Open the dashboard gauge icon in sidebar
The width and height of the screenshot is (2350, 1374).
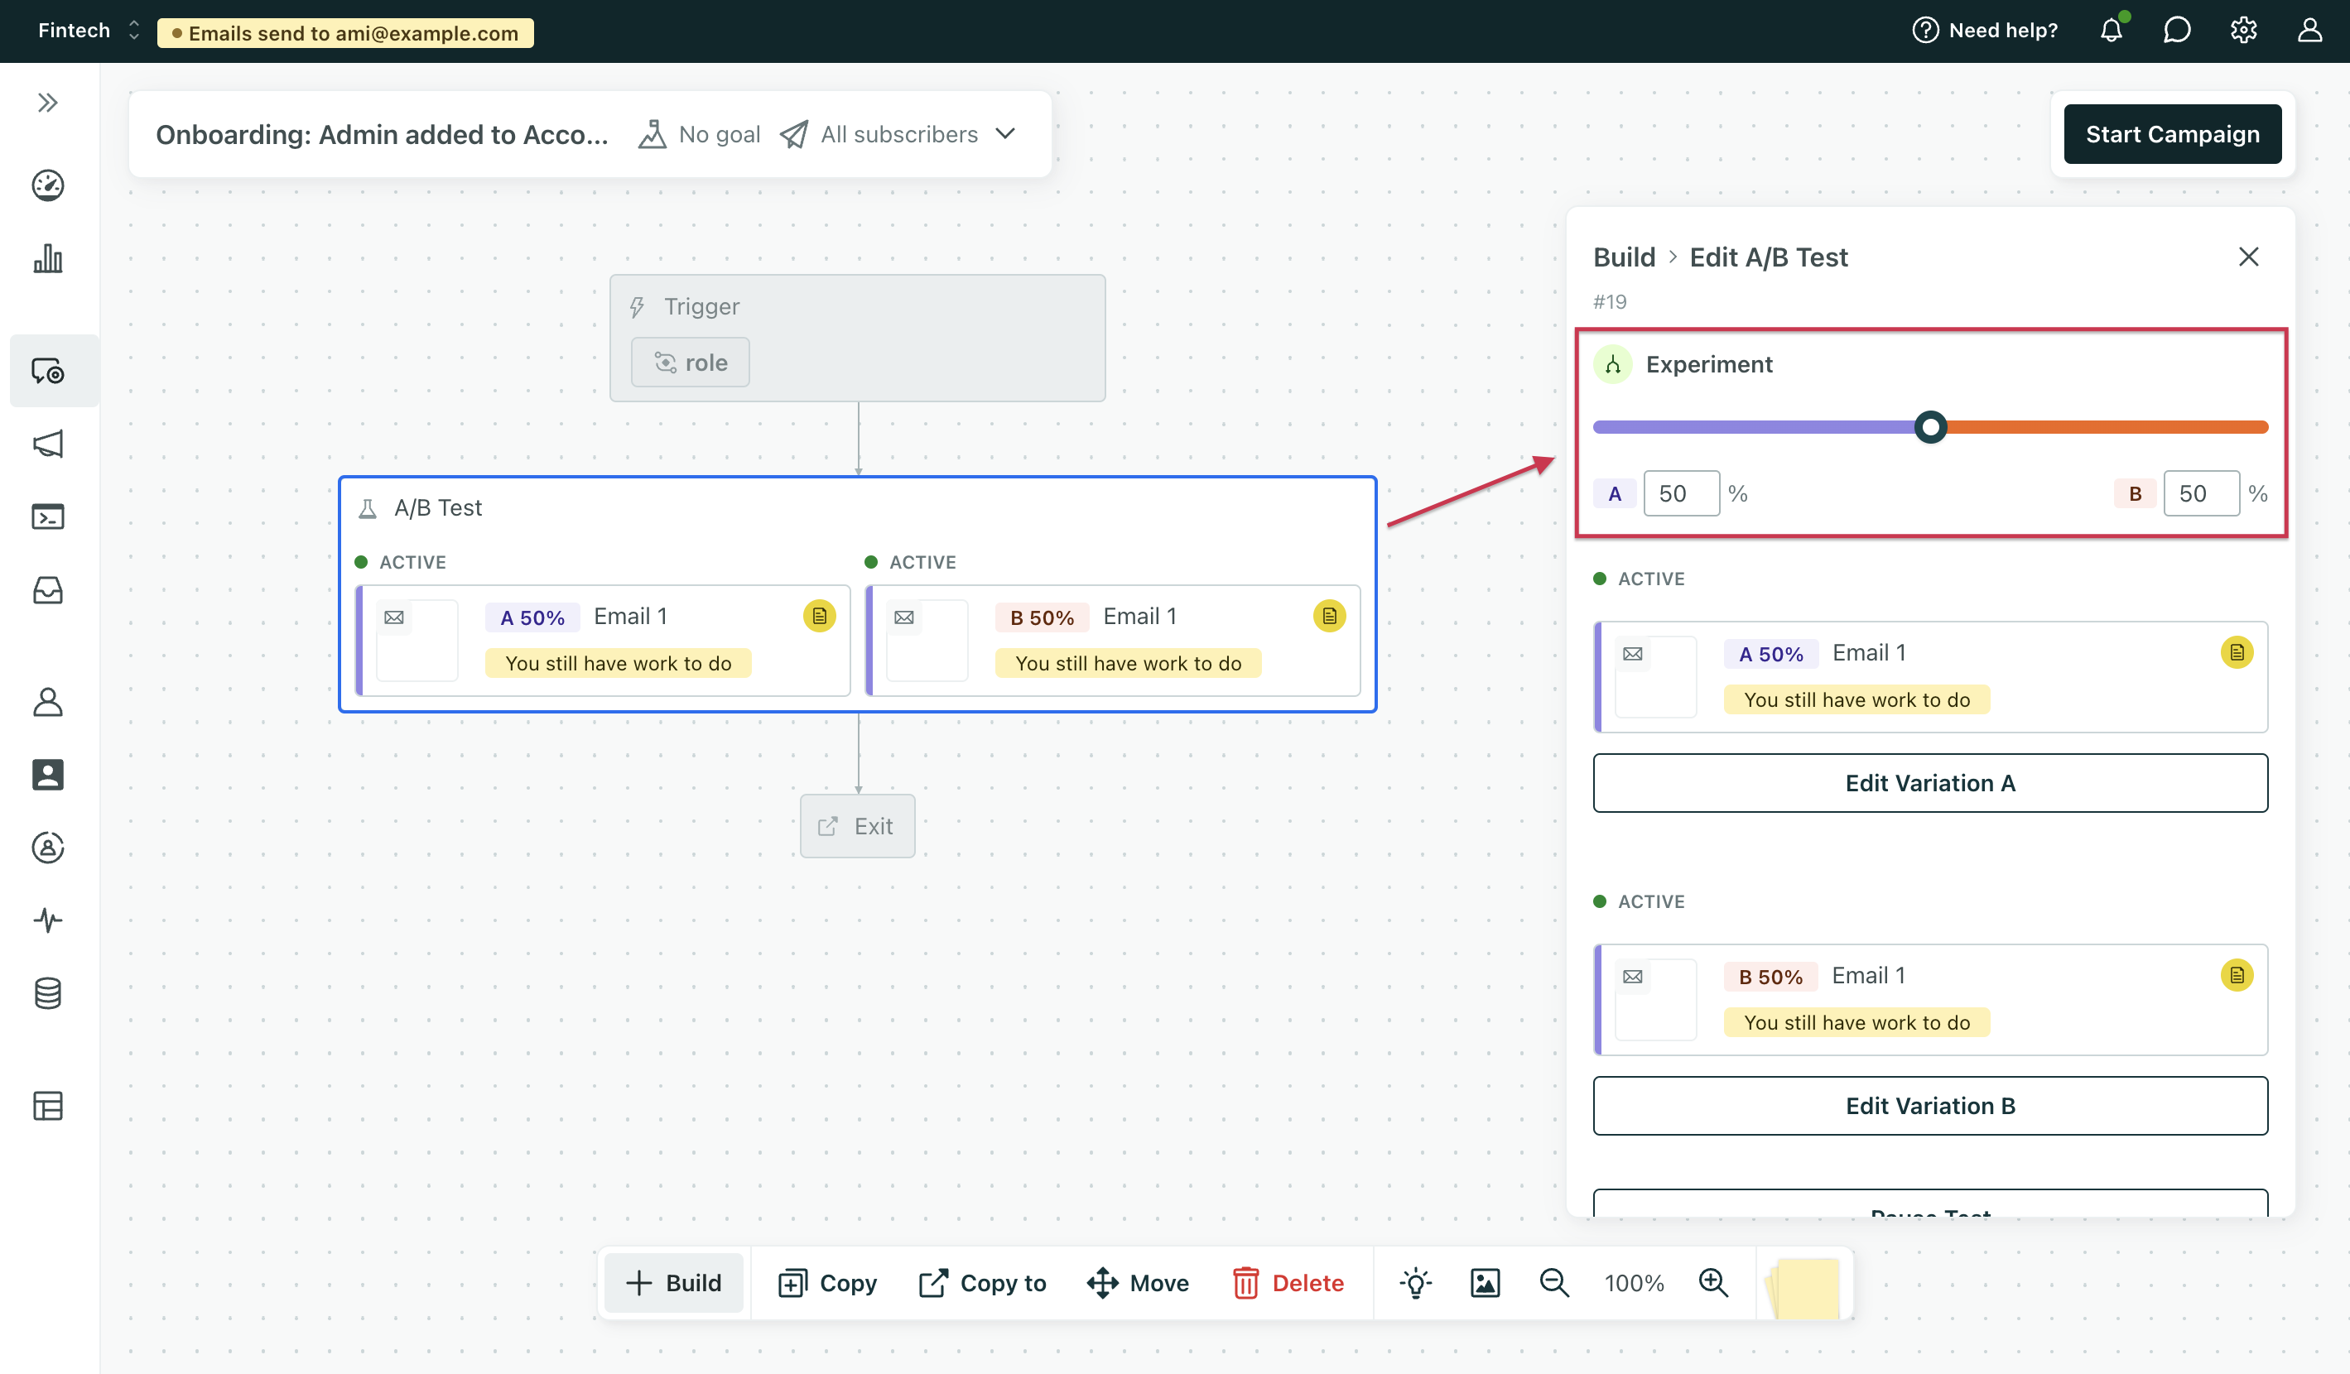[47, 185]
